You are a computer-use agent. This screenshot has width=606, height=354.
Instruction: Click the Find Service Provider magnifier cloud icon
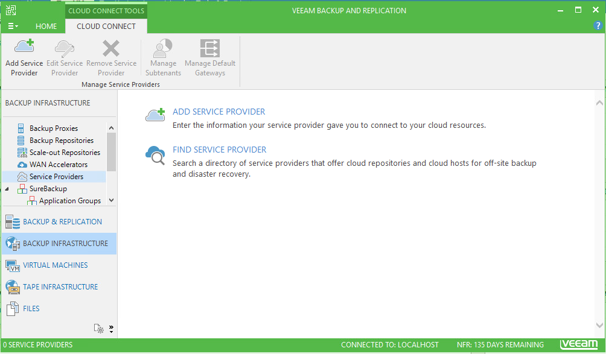155,155
